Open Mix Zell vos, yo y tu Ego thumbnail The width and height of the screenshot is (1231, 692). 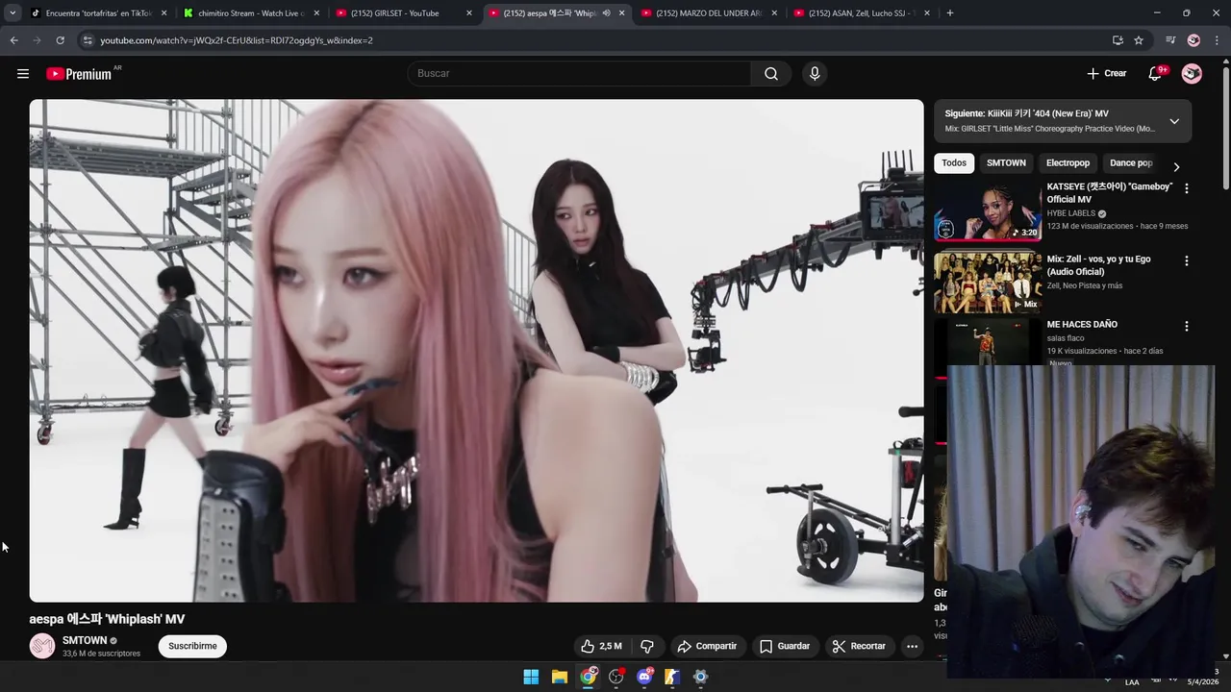tap(988, 283)
